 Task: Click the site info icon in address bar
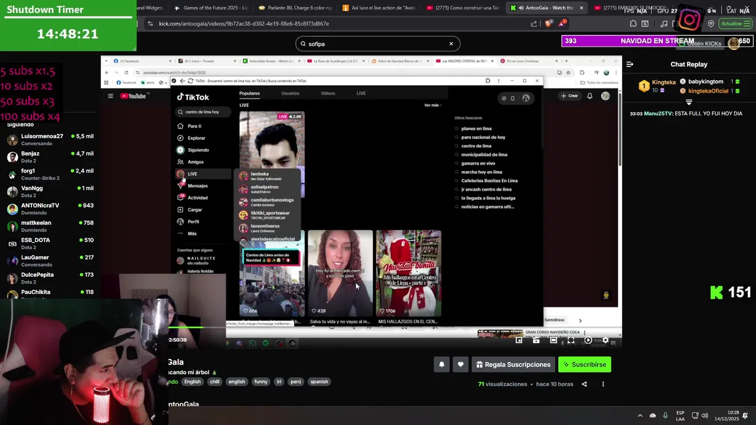(x=150, y=24)
